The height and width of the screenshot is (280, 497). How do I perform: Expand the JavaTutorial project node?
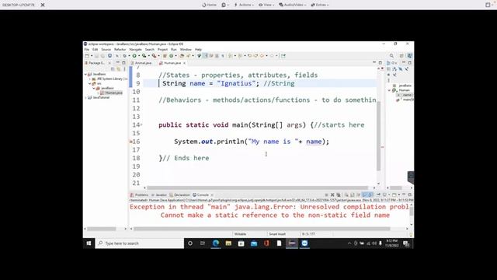85,98
